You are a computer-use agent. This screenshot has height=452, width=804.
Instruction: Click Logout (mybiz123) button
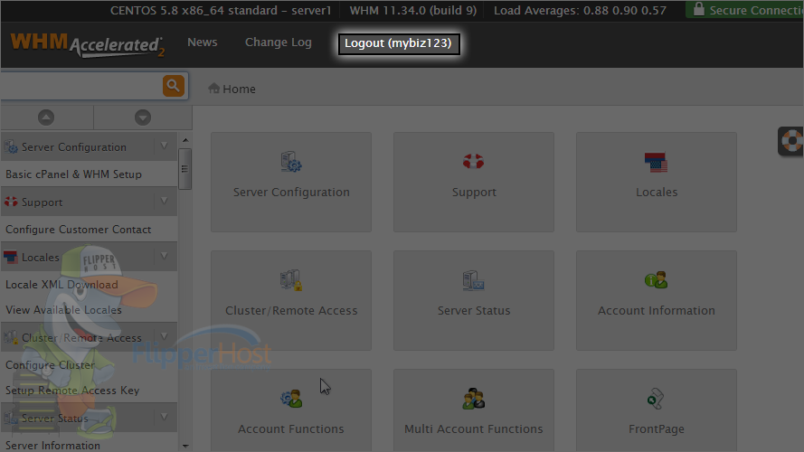[x=399, y=43]
